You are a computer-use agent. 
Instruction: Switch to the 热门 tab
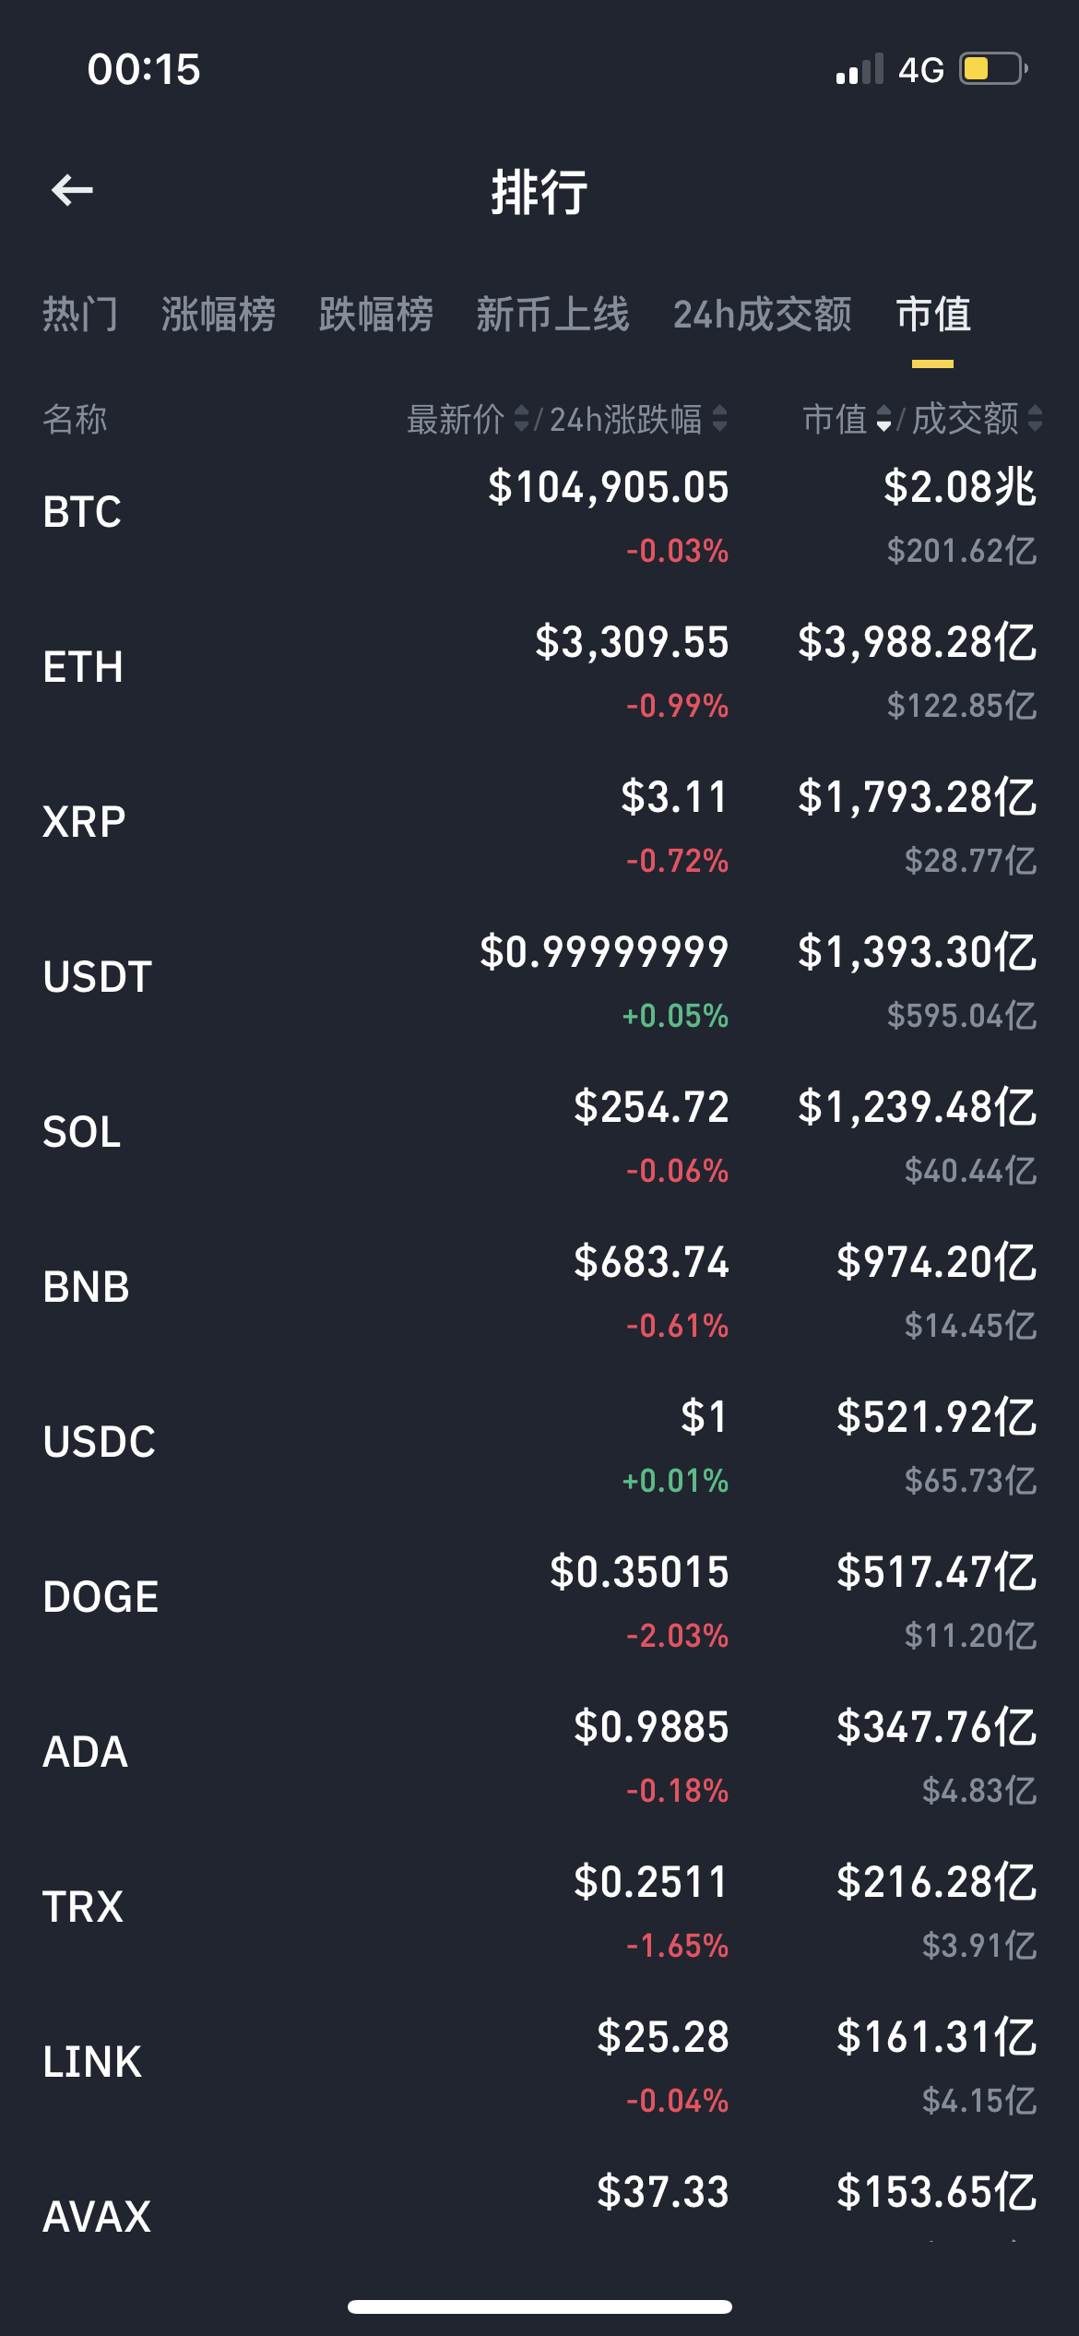[x=80, y=315]
